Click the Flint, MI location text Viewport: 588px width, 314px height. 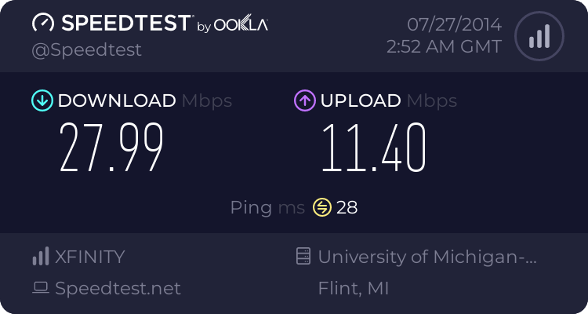(354, 288)
